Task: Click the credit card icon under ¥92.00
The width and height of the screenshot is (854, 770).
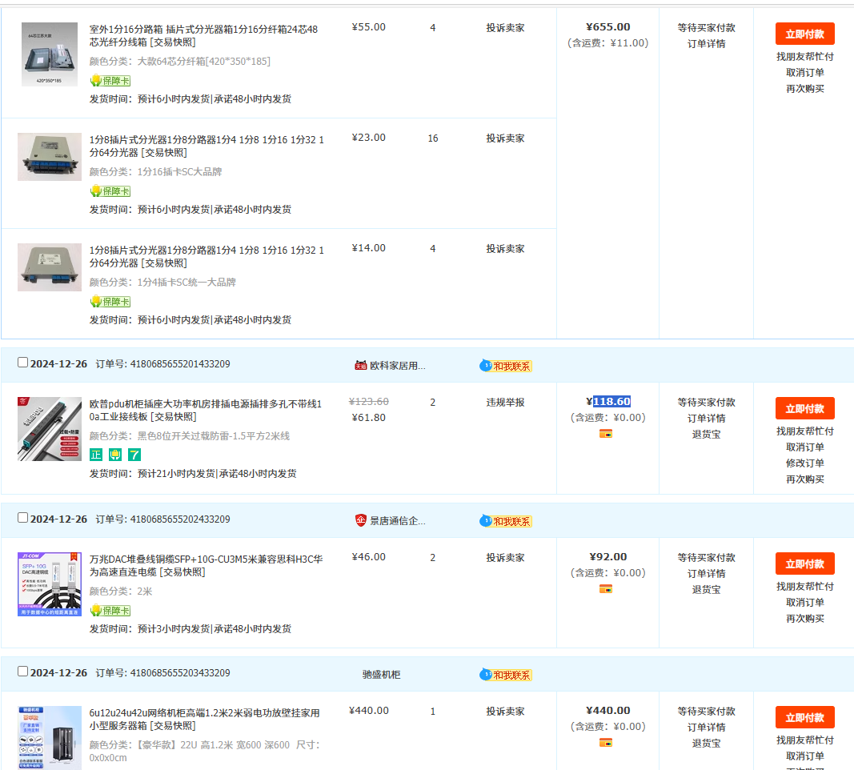Action: pyautogui.click(x=606, y=589)
